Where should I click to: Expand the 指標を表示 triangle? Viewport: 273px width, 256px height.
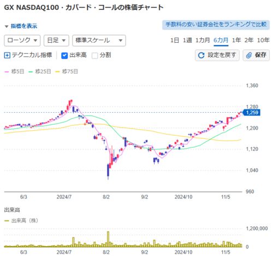pyautogui.click(x=7, y=26)
